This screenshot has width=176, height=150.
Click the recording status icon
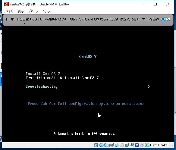pos(132,145)
